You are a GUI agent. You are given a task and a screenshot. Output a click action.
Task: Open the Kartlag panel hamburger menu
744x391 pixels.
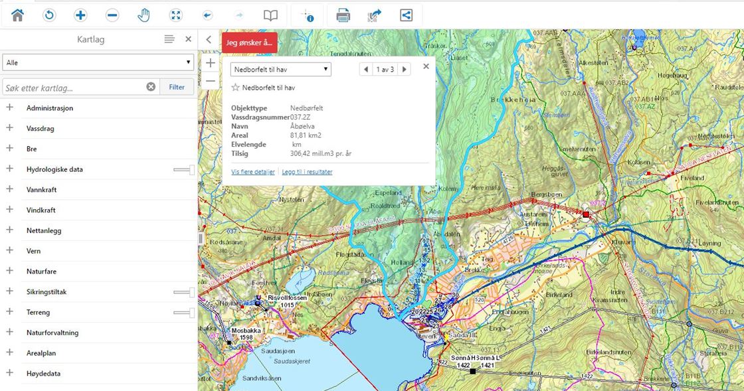coord(169,40)
